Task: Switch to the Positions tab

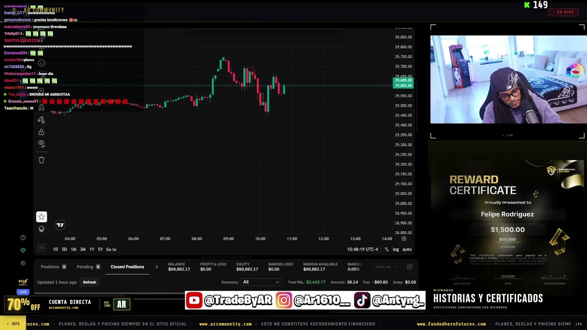Action: [x=53, y=267]
